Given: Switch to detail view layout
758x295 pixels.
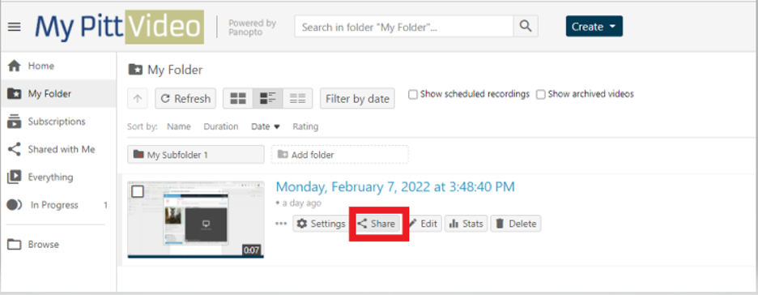Looking at the screenshot, I should point(268,99).
